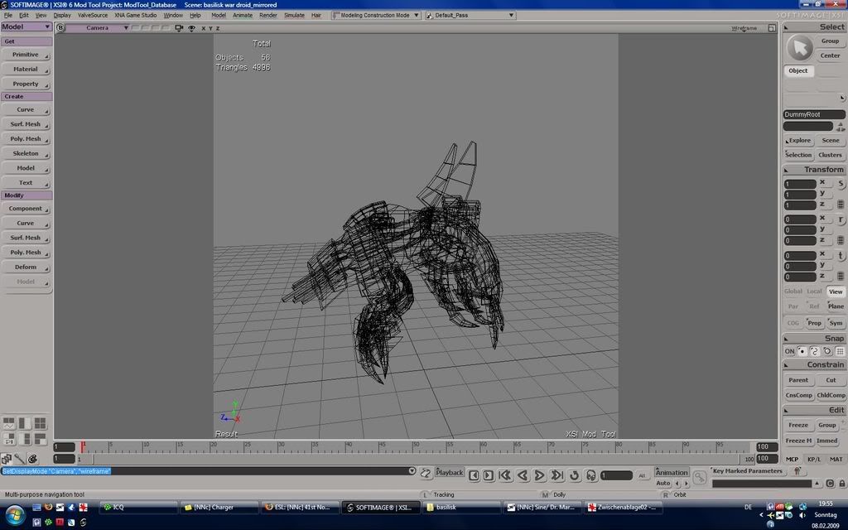Click the viewport camera icon in header

tap(179, 27)
